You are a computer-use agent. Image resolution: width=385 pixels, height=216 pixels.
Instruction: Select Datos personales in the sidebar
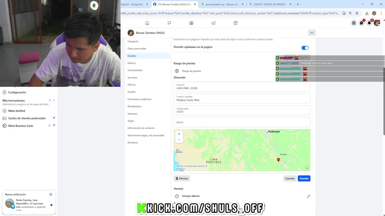pyautogui.click(x=137, y=49)
